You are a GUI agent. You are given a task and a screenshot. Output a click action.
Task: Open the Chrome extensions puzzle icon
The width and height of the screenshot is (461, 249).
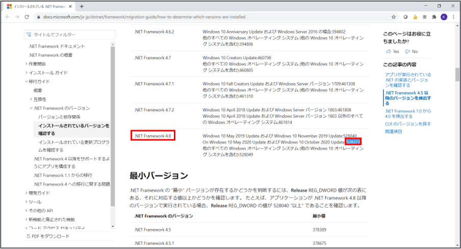click(434, 17)
